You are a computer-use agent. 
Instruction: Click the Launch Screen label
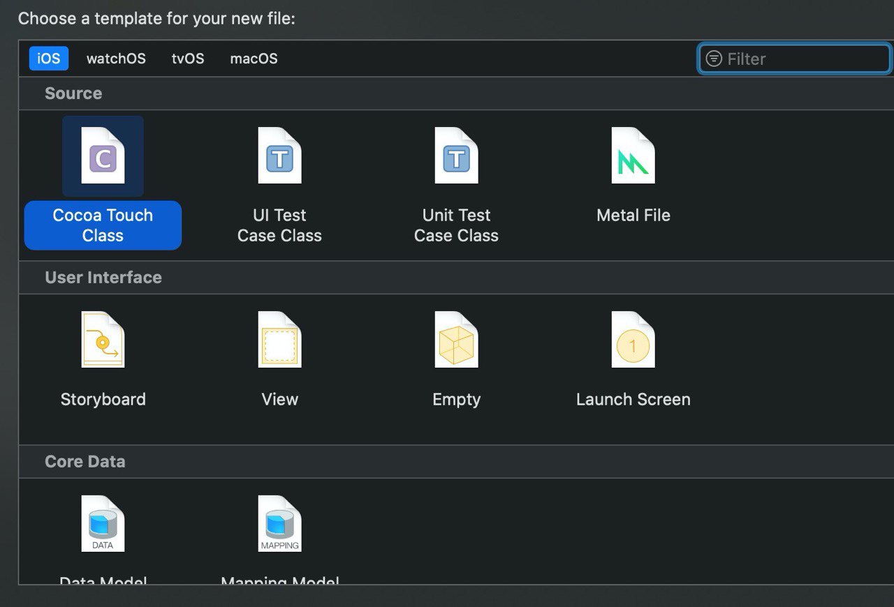[x=633, y=400]
